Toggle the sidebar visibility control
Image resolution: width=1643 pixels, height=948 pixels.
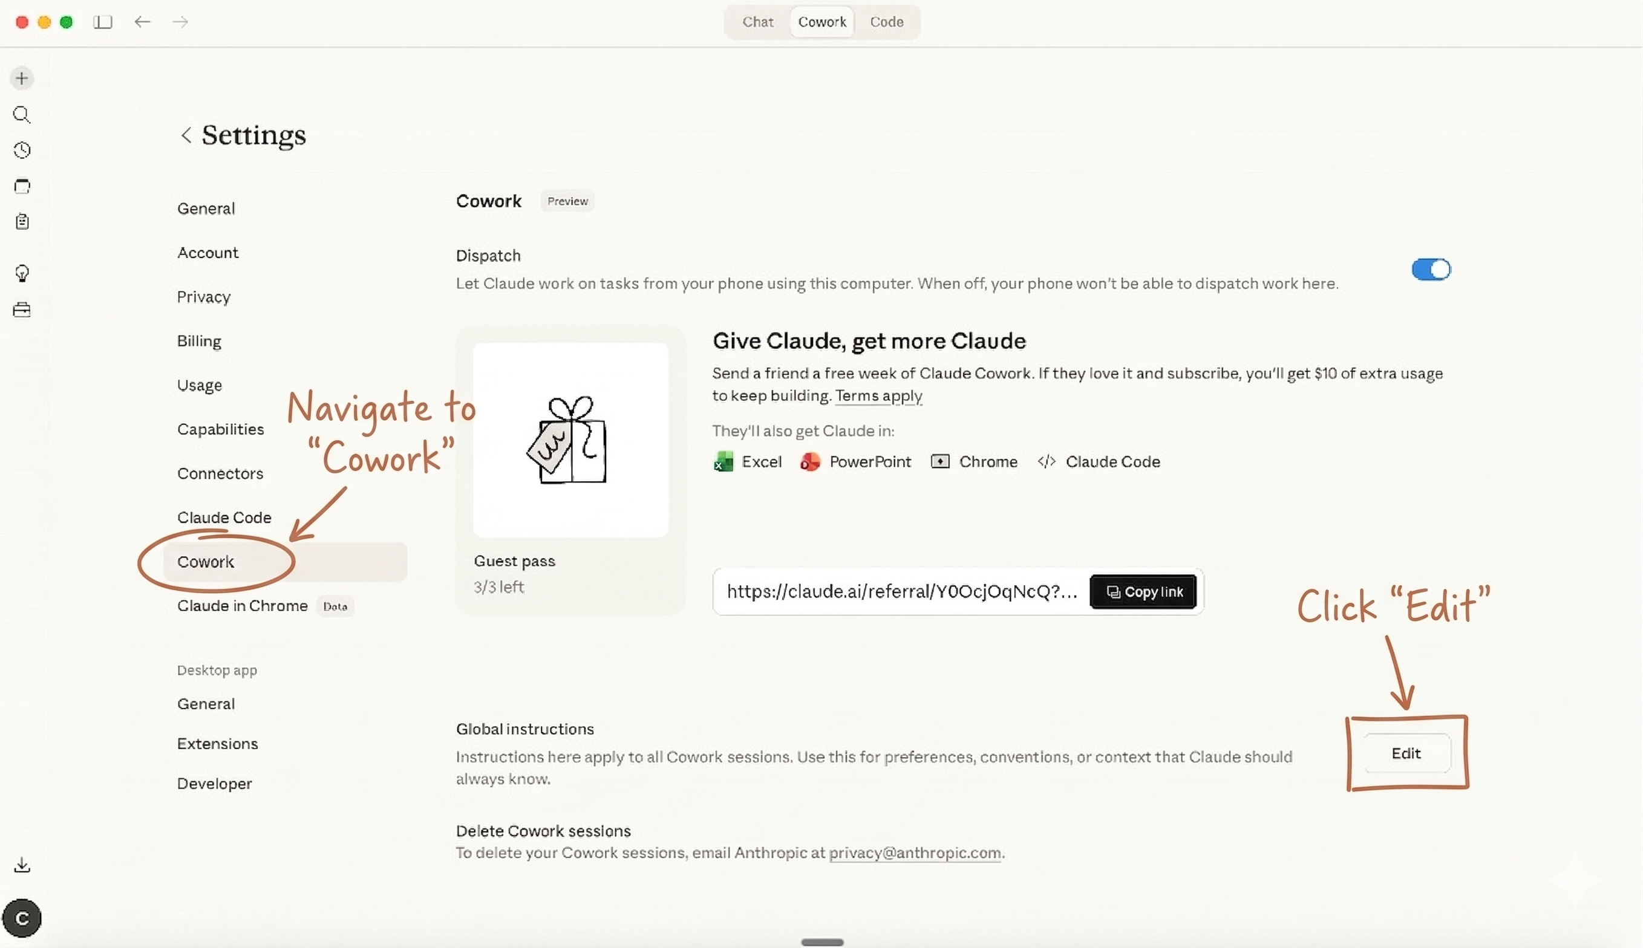pyautogui.click(x=102, y=22)
